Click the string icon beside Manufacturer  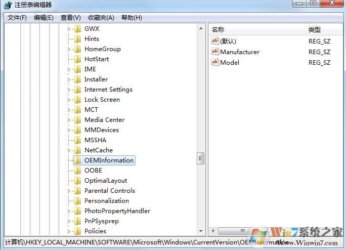point(215,52)
